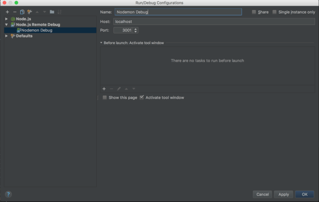The width and height of the screenshot is (319, 202).
Task: Open the edit defaults wrench icon
Action: click(x=29, y=12)
